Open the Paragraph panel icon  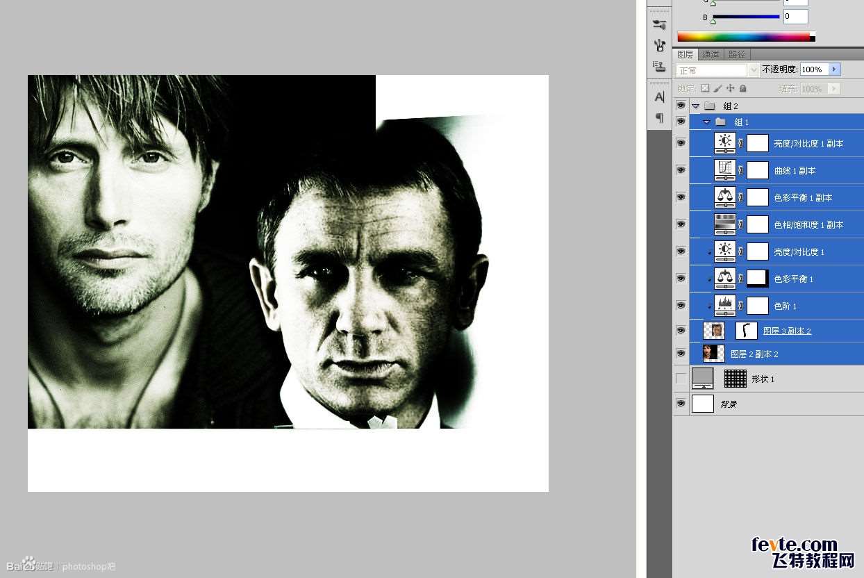coord(659,118)
